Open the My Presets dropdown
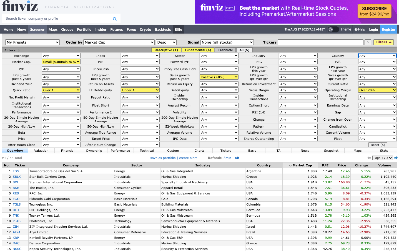The image size is (399, 251). tap(32, 42)
